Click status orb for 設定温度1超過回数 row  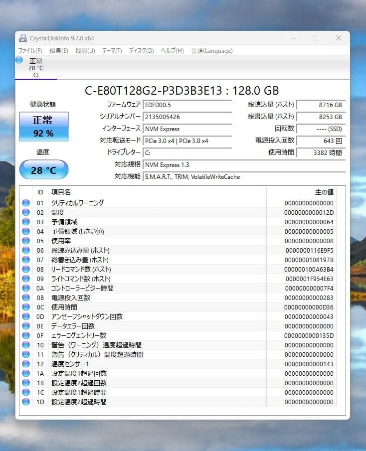click(x=26, y=373)
